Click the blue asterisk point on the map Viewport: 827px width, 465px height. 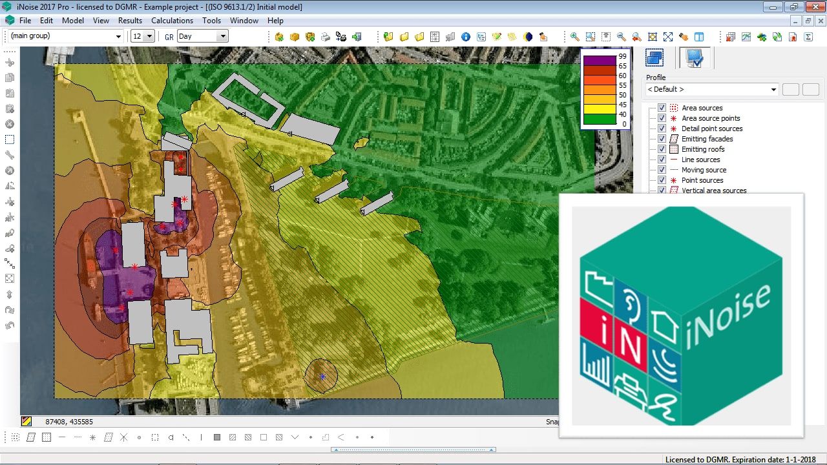[322, 377]
